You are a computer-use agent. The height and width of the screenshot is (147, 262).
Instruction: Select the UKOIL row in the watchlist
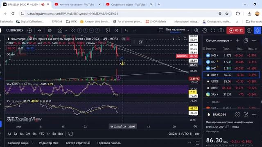pyautogui.click(x=231, y=81)
